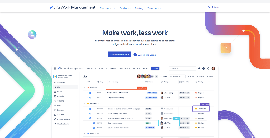The height and width of the screenshot is (138, 270).
Task: Open the Dashboards dropdown menu
Action: pos(124,68)
